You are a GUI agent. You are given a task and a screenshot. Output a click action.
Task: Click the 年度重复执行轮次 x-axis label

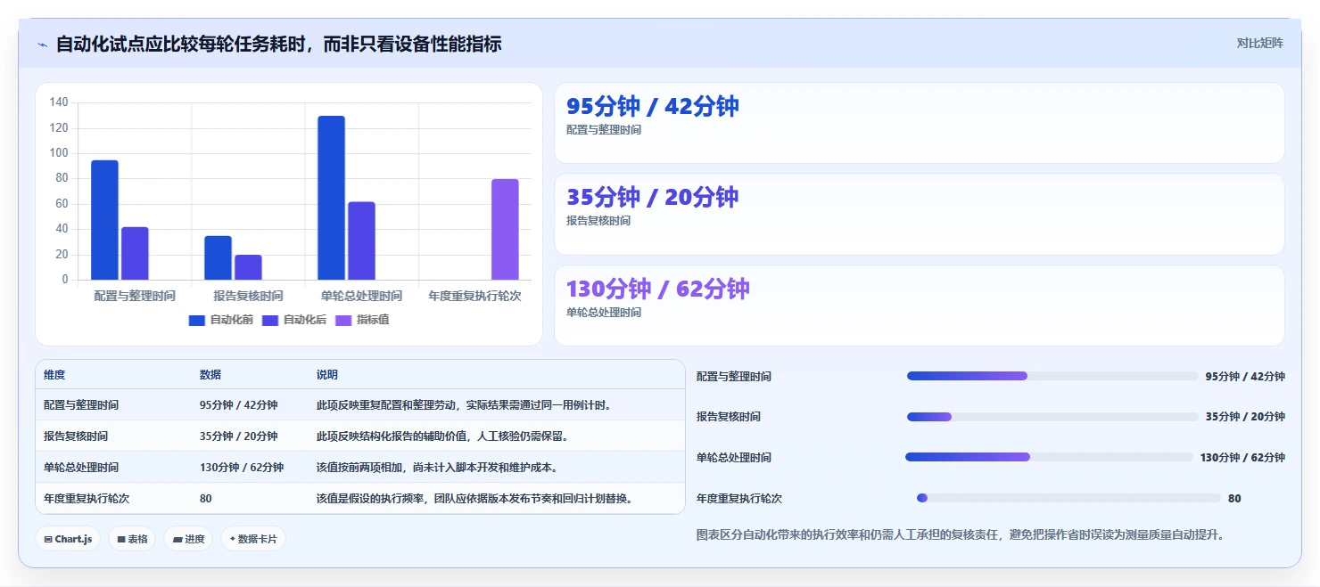point(474,296)
